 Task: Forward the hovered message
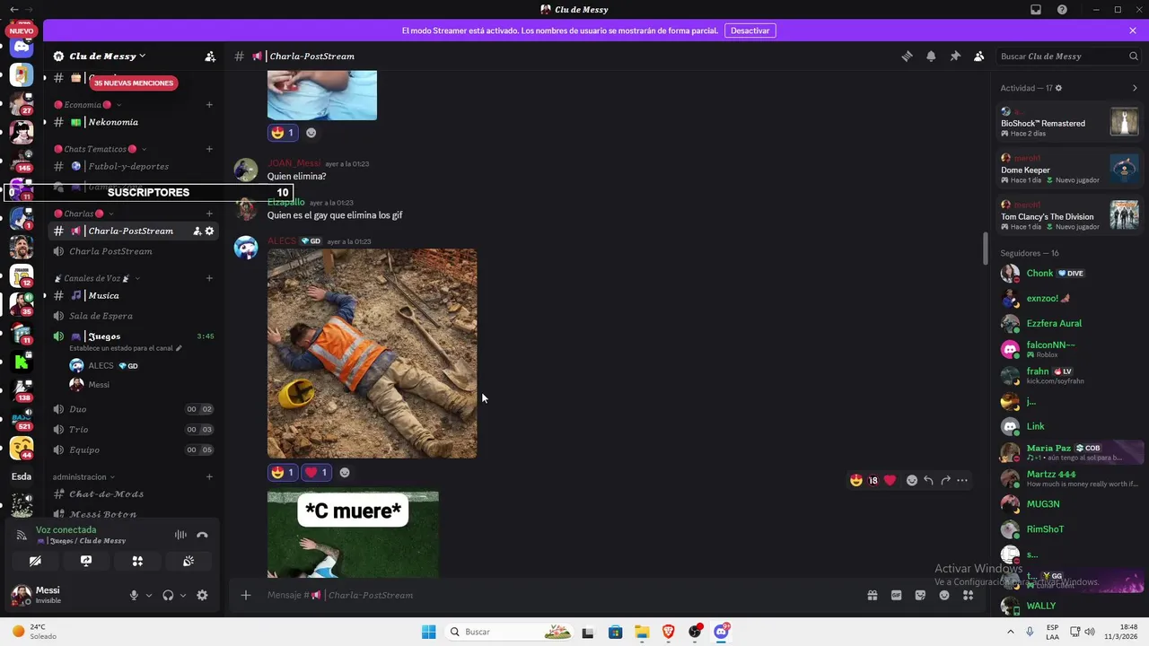pos(945,480)
